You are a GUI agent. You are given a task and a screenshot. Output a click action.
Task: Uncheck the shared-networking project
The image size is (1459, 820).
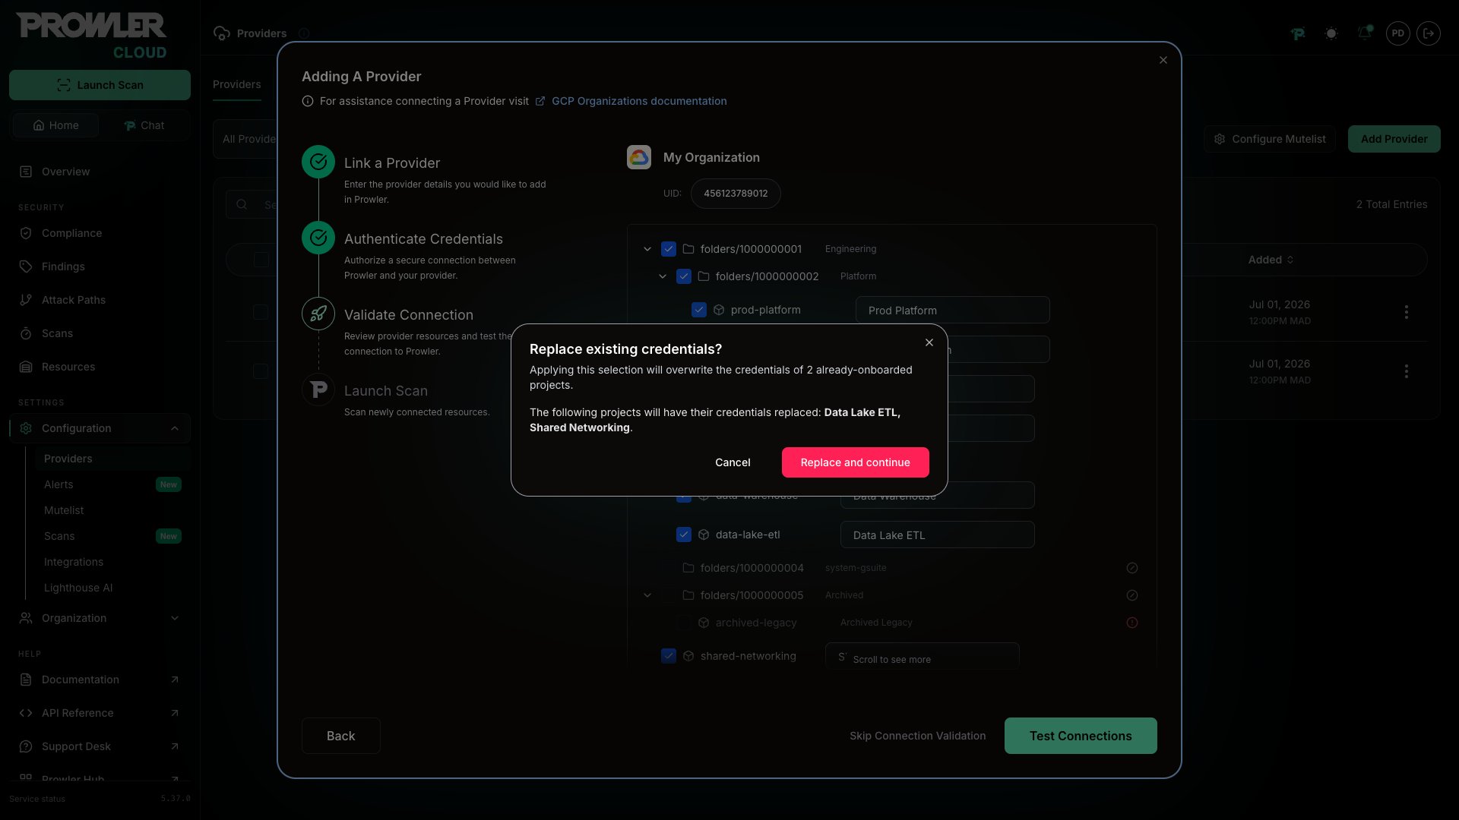669,656
